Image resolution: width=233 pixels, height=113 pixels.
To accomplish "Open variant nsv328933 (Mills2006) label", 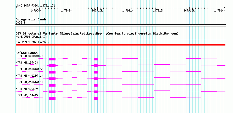I will click(32, 42).
